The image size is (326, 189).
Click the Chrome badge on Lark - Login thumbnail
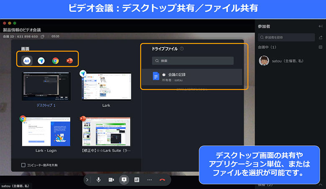tap(23, 119)
